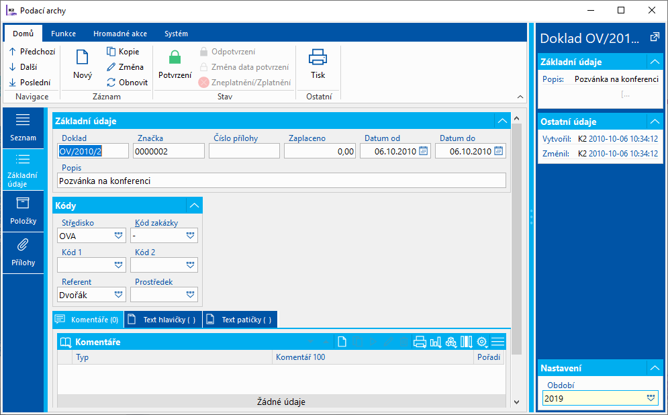Open the Kód zakázky dropdown
The width and height of the screenshot is (668, 415).
point(190,235)
